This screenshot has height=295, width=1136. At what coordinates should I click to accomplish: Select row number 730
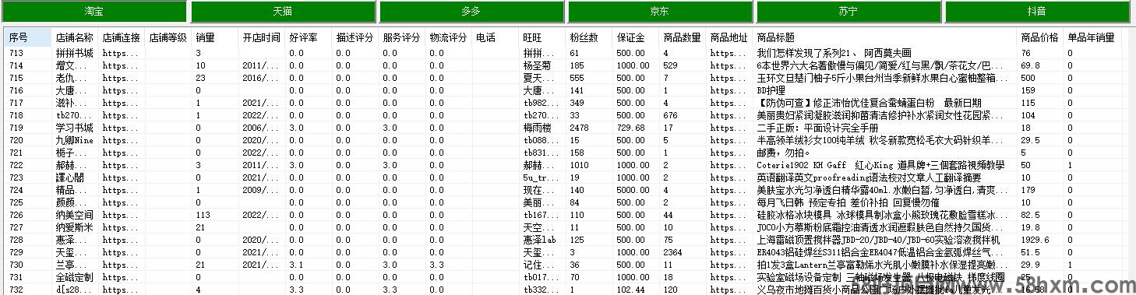(16, 265)
